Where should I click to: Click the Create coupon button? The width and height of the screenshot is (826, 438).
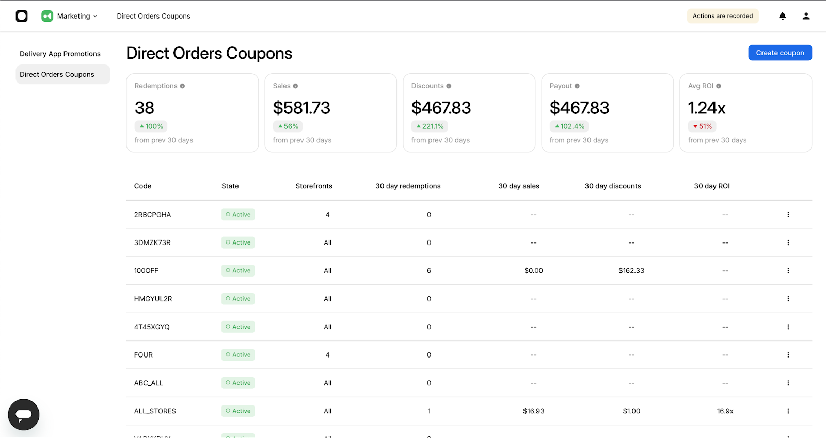pyautogui.click(x=780, y=53)
